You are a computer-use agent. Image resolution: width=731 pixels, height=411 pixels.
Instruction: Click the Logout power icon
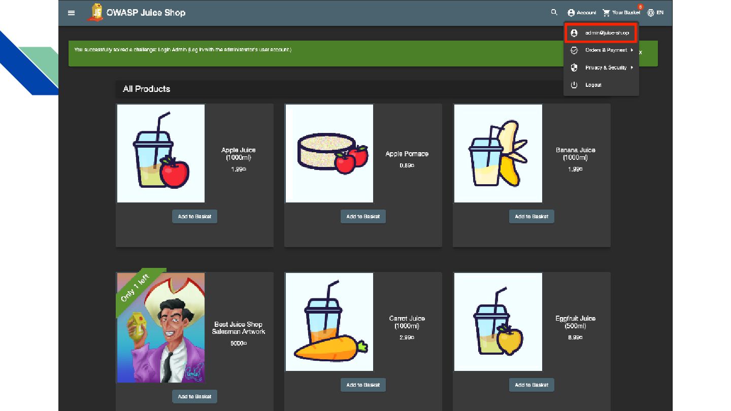click(x=574, y=85)
